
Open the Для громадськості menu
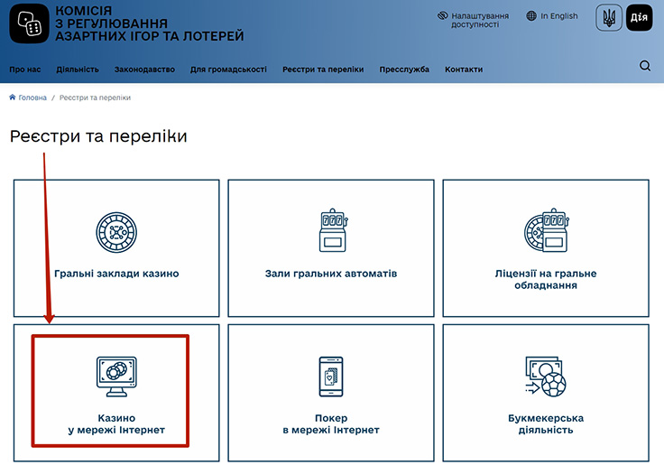pos(228,70)
